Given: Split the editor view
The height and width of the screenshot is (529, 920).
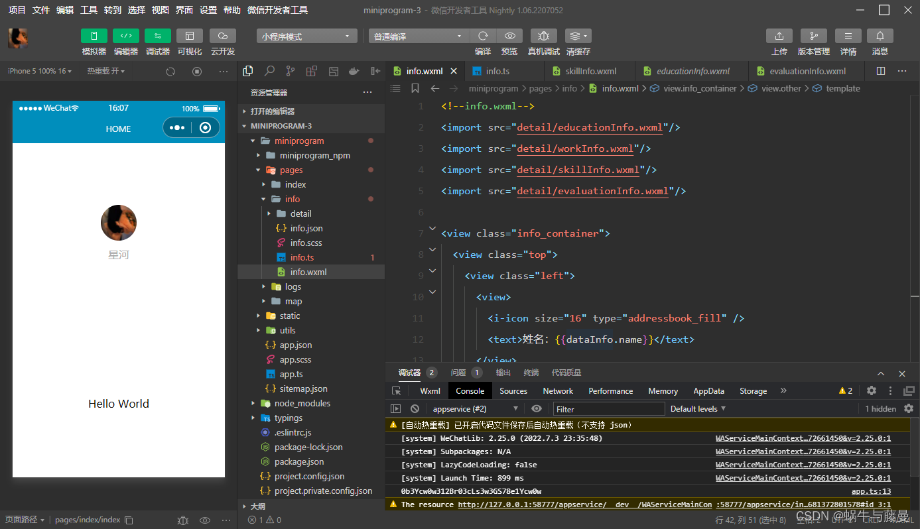Looking at the screenshot, I should coord(881,71).
